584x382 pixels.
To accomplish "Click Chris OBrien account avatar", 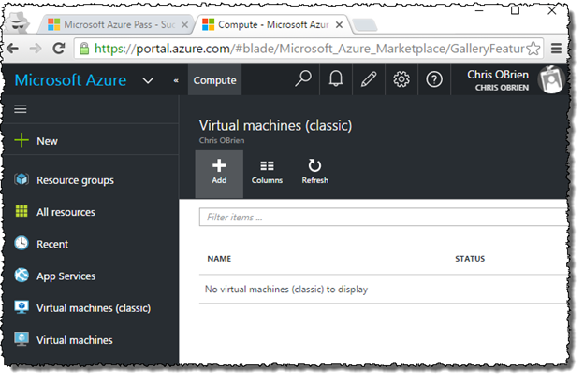I will point(551,79).
